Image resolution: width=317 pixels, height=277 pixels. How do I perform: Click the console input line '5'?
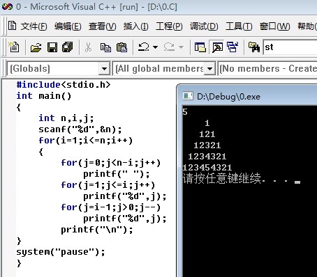pos(185,112)
